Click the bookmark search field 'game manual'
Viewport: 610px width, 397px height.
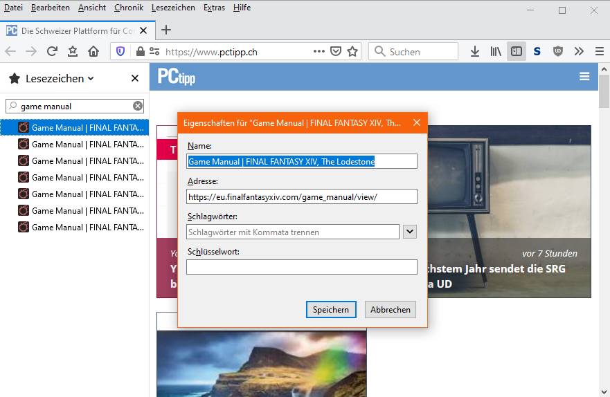(74, 106)
